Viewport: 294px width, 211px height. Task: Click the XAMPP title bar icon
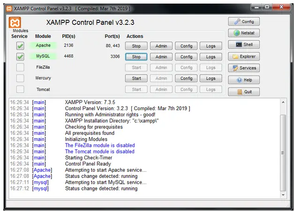click(9, 8)
